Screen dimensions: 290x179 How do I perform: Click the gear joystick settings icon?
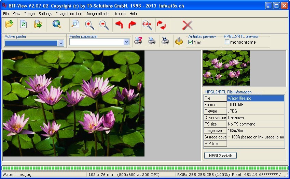[179, 41]
